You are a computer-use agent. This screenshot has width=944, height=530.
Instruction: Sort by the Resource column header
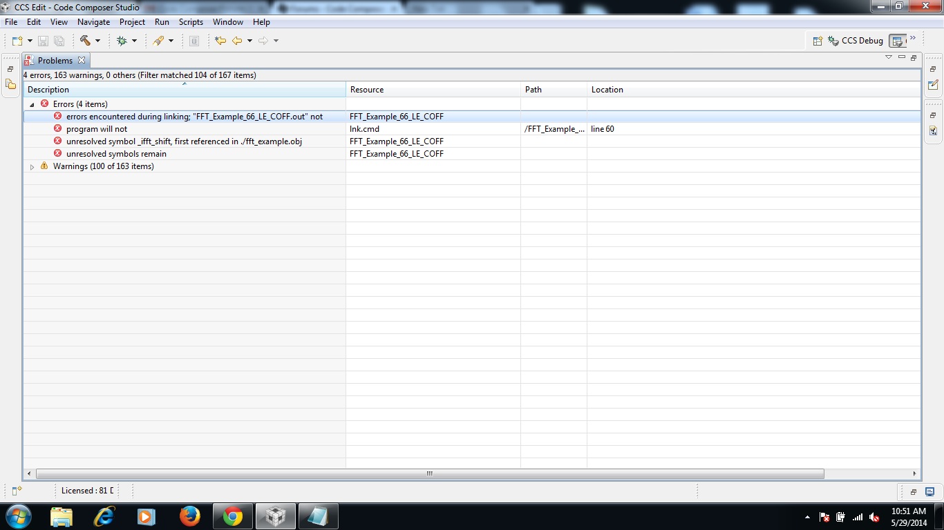[x=433, y=90]
